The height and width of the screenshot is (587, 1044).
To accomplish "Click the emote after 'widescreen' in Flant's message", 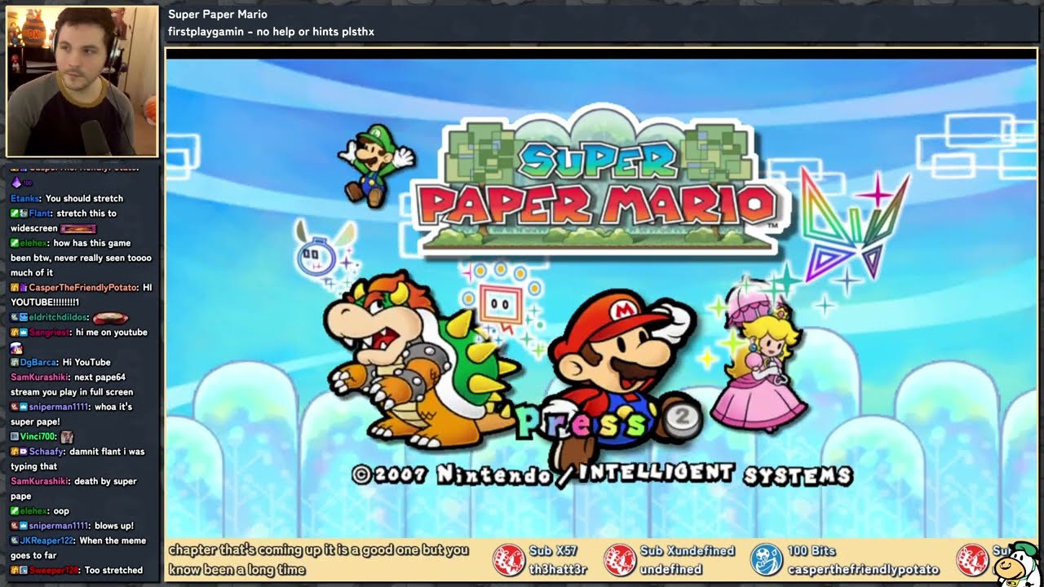I will [x=77, y=228].
